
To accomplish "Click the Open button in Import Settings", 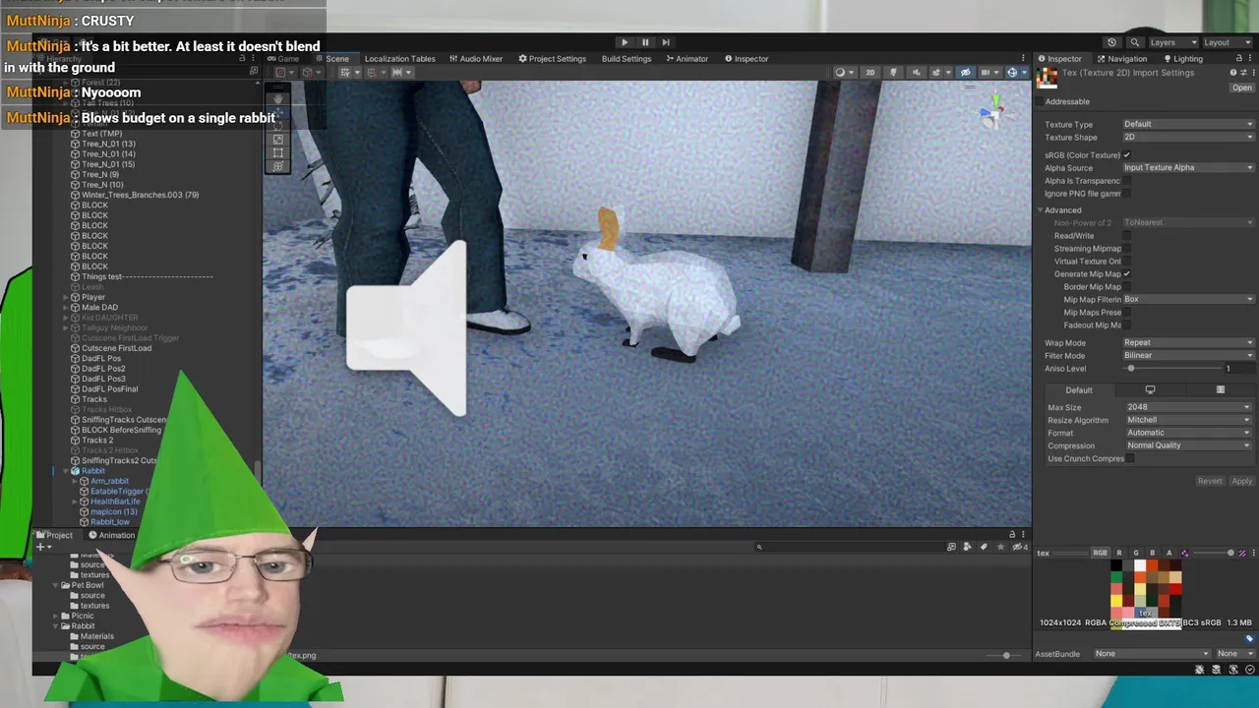I will coord(1242,88).
